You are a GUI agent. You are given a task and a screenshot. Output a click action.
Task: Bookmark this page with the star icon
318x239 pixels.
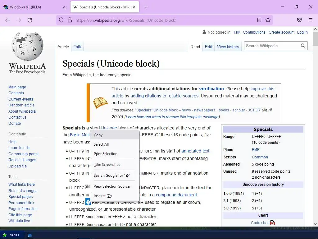click(268, 20)
